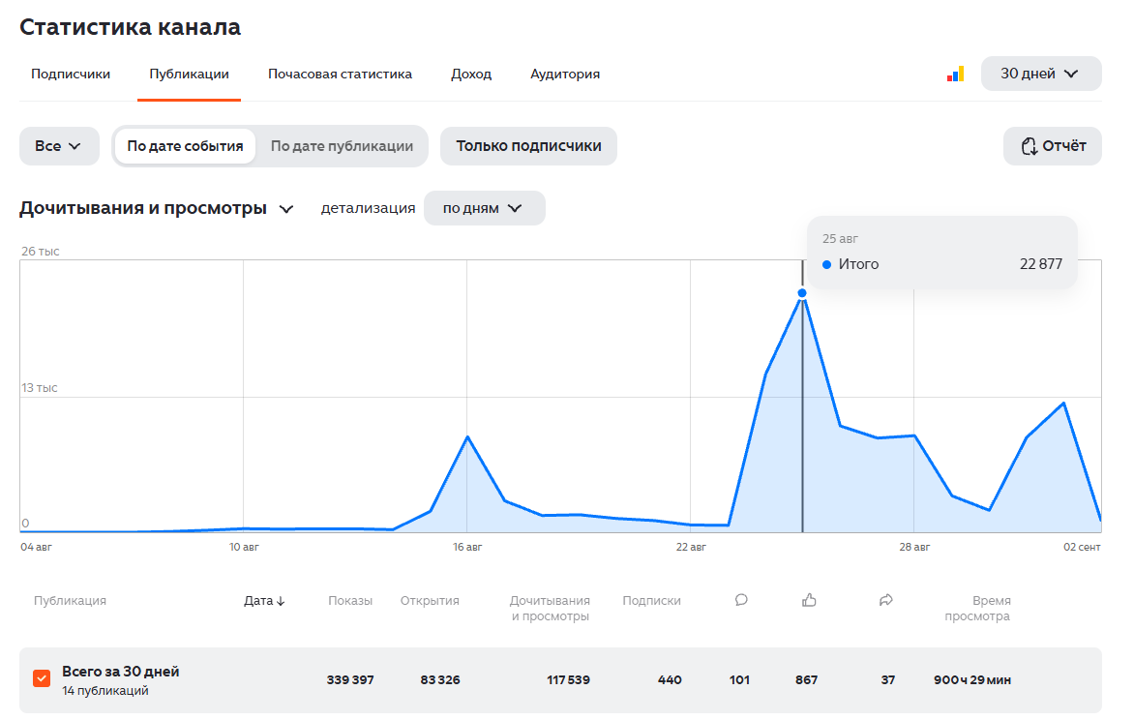Sort by Дата column arrow
This screenshot has width=1134, height=720.
(x=281, y=601)
